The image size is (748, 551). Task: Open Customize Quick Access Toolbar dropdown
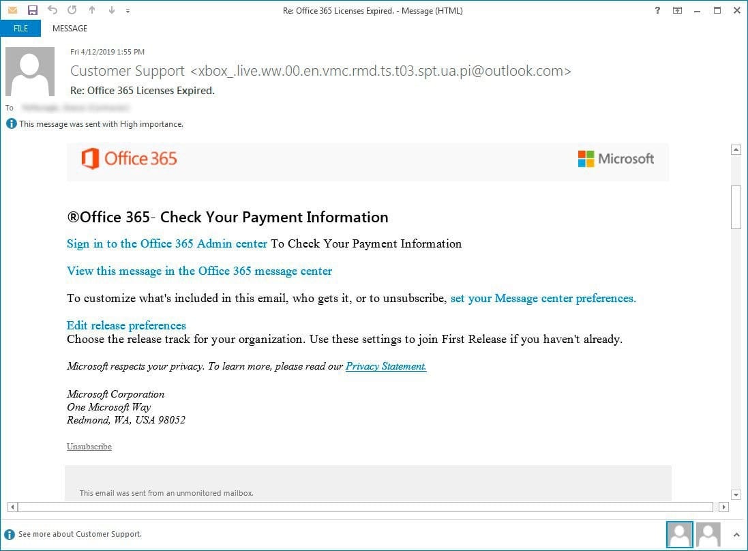pyautogui.click(x=128, y=10)
